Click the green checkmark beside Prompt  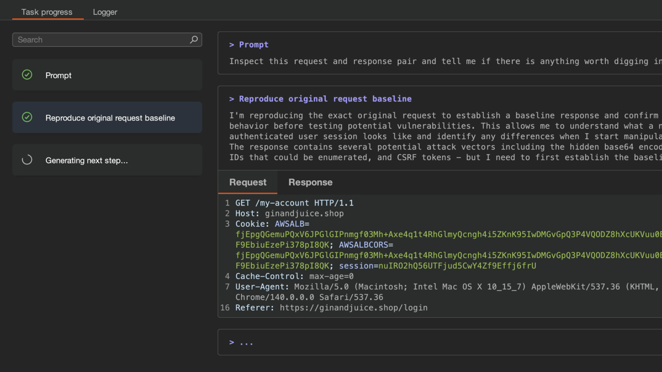click(x=27, y=75)
